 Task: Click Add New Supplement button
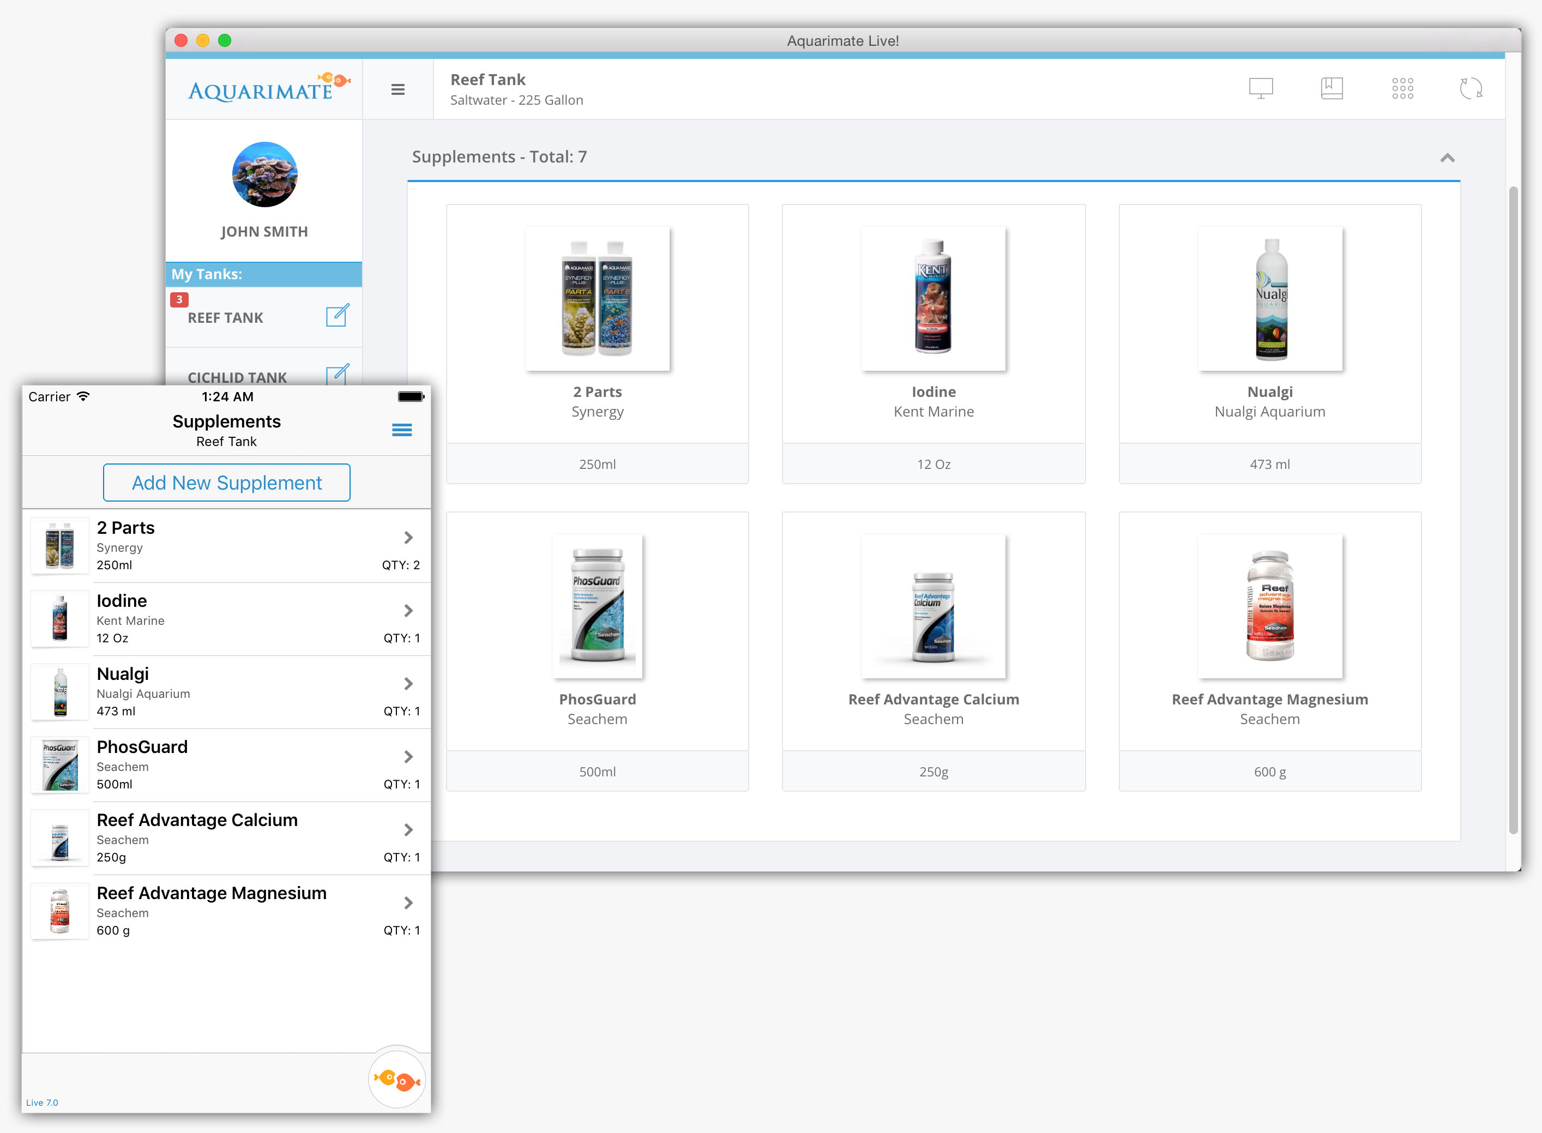(x=227, y=483)
